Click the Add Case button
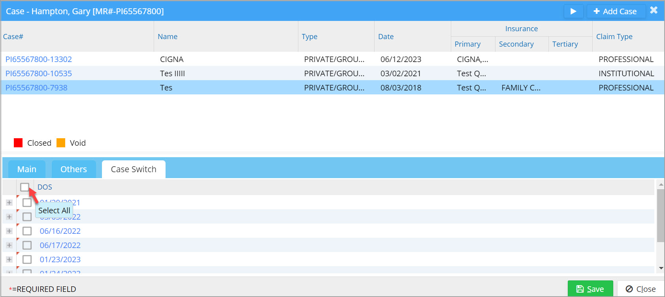The height and width of the screenshot is (297, 665). 616,11
